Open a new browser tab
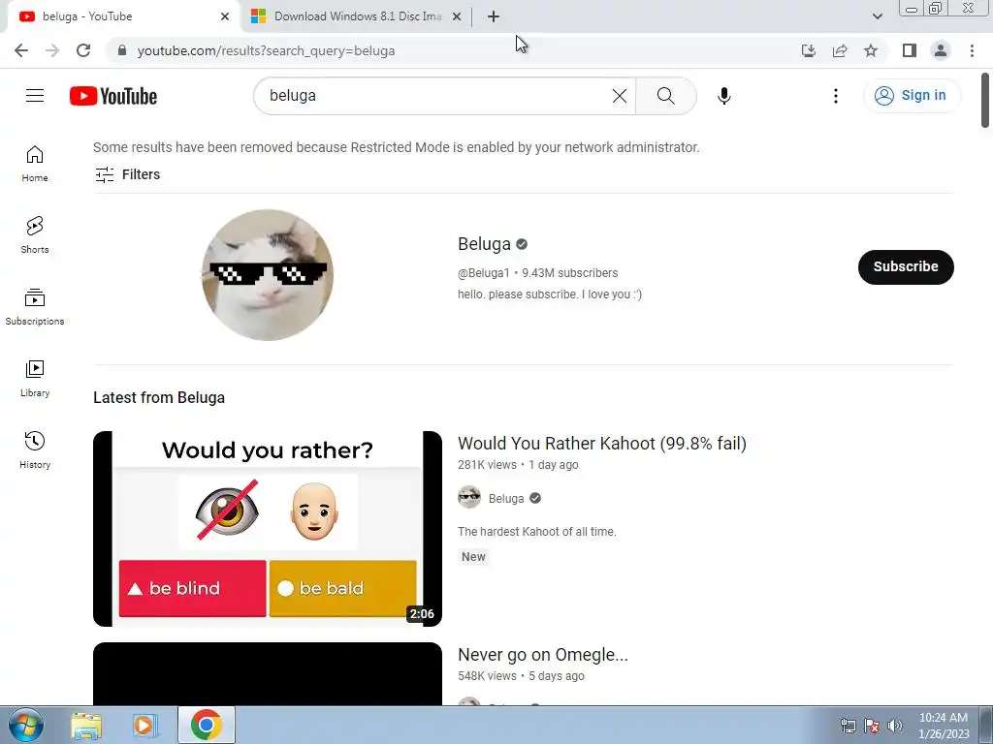Screen dimensions: 993x744 (x=494, y=16)
